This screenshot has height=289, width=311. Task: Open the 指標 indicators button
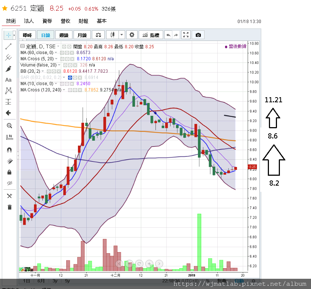pyautogui.click(x=151, y=35)
